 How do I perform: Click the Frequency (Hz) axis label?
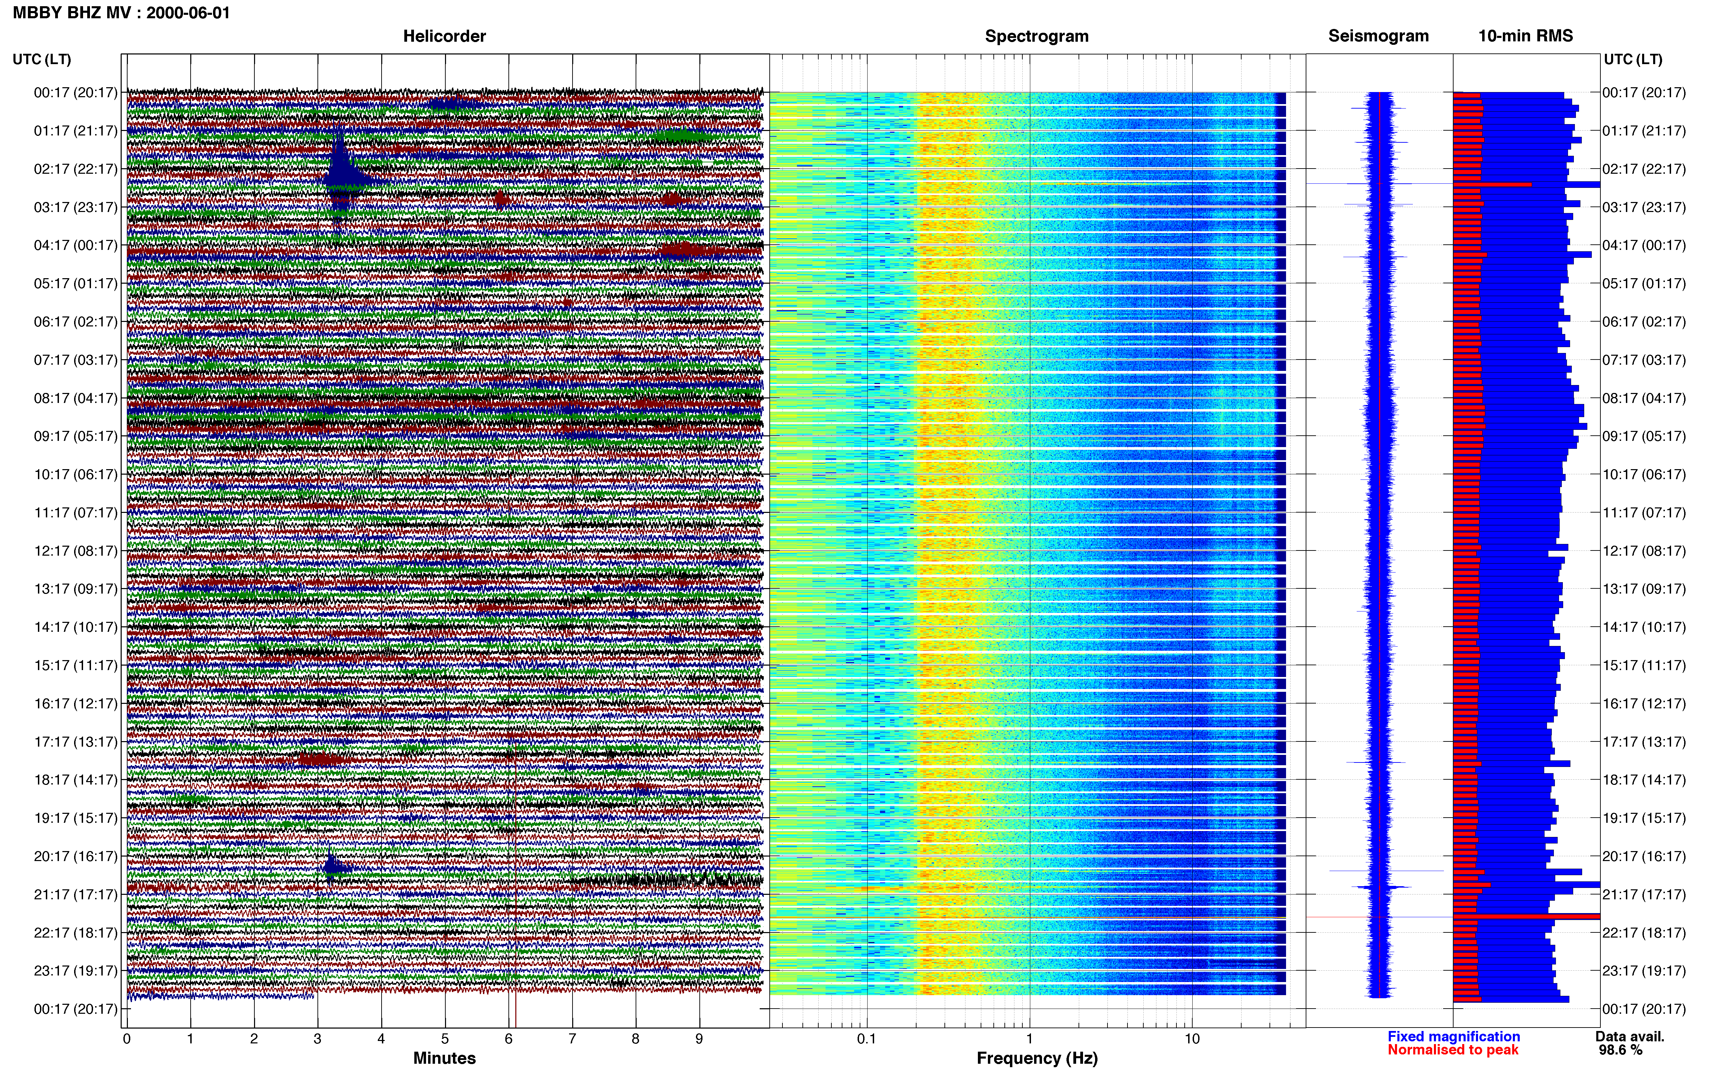click(1037, 1058)
